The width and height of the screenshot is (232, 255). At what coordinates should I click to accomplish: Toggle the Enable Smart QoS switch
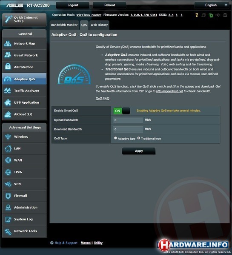click(x=122, y=111)
